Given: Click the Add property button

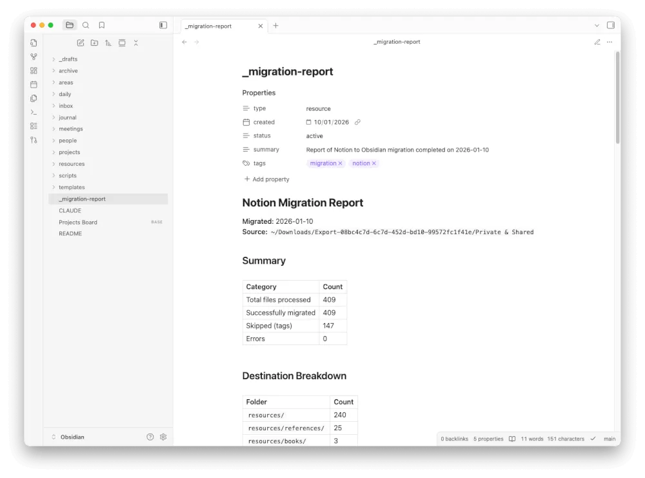Looking at the screenshot, I should 266,179.
